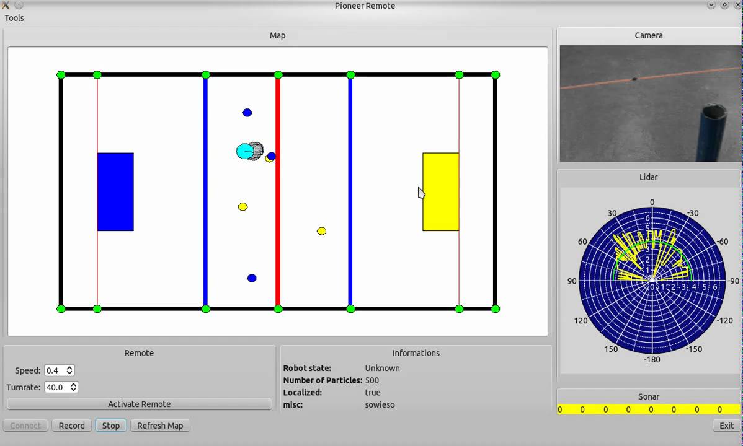Click the Refresh Map button

(160, 425)
